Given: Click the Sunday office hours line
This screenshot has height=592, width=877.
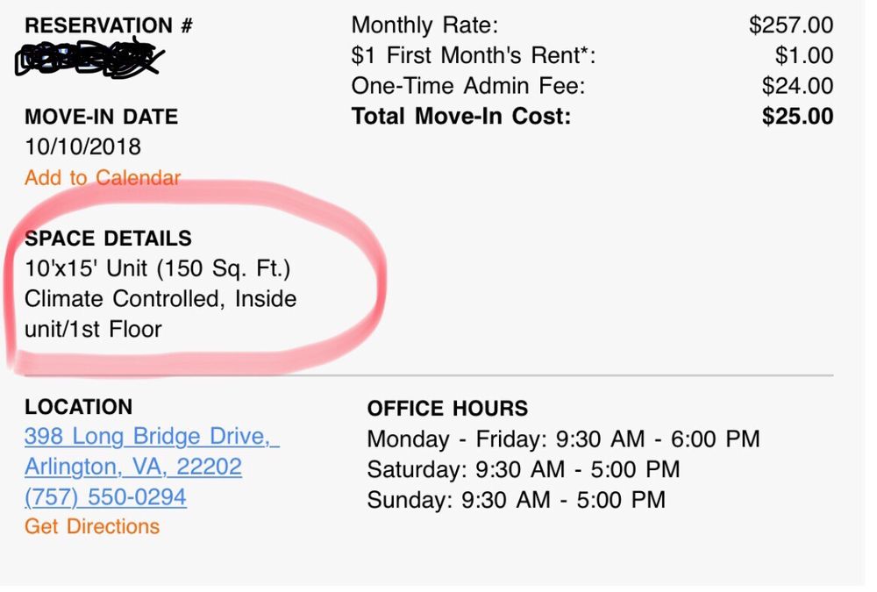Looking at the screenshot, I should [x=516, y=500].
